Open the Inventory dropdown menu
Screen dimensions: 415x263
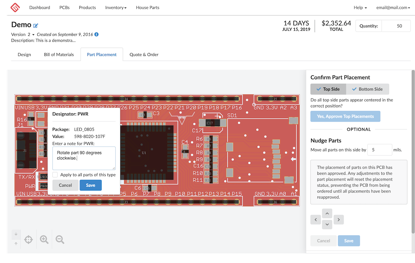tap(116, 7)
